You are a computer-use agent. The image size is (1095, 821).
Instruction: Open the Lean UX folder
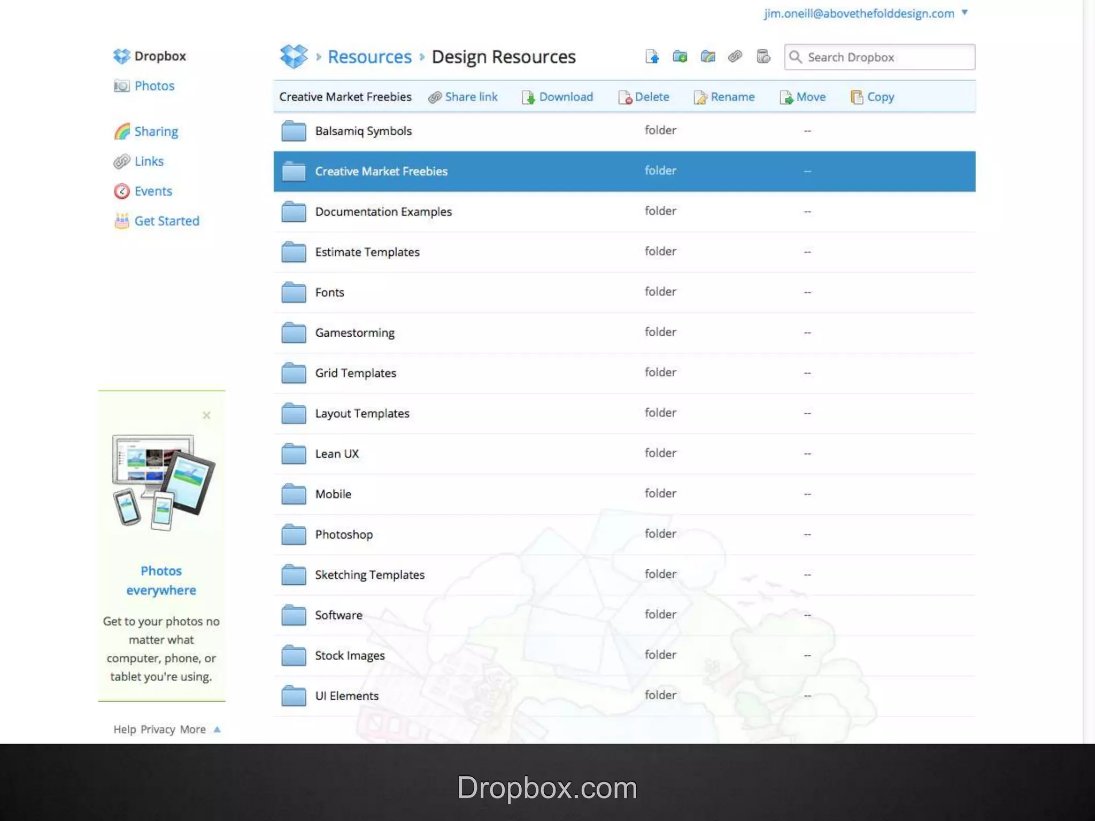pos(624,454)
